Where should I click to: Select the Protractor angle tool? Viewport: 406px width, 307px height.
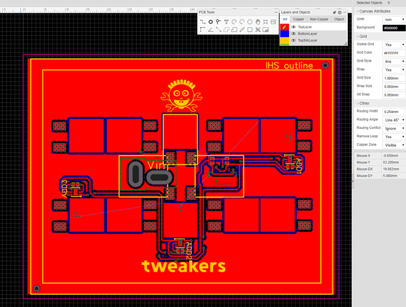211,30
